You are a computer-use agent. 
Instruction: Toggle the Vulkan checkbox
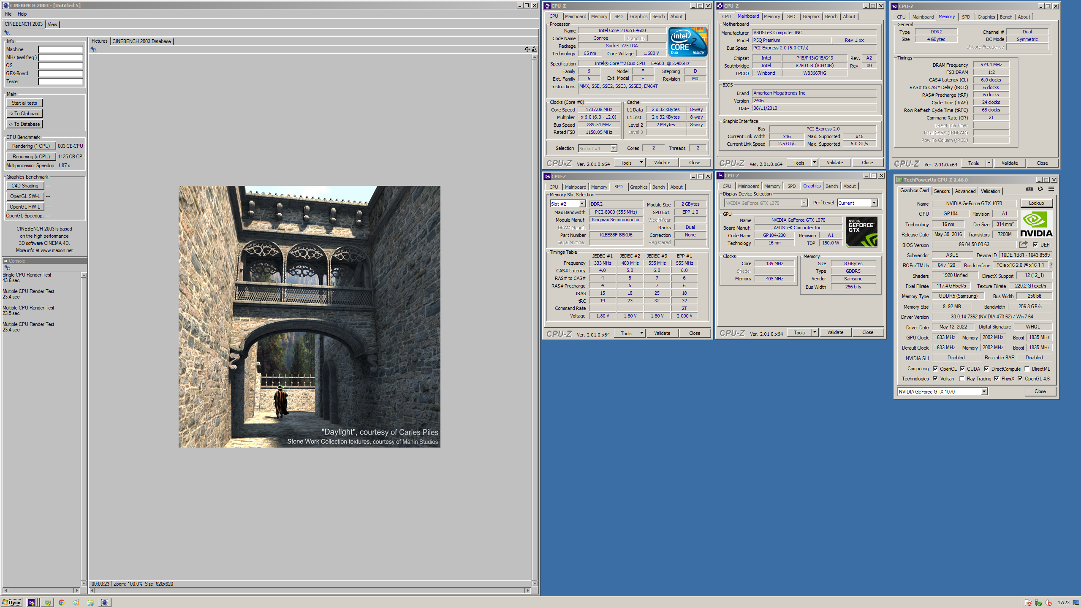click(935, 379)
